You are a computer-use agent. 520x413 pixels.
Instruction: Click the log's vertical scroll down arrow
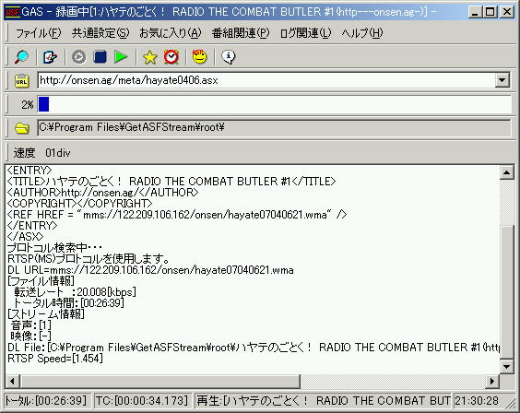coord(507,366)
